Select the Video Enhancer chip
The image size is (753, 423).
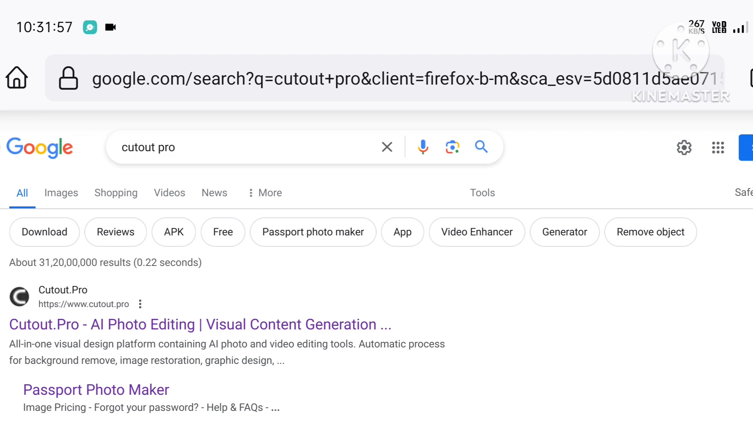pos(477,232)
